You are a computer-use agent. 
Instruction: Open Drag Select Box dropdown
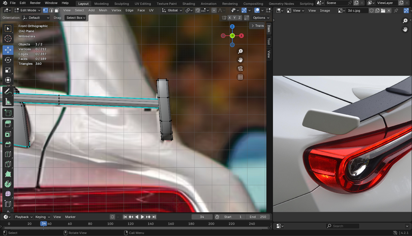tap(75, 18)
